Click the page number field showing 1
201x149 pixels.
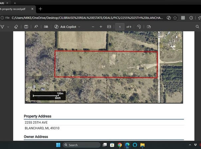coord(120,27)
